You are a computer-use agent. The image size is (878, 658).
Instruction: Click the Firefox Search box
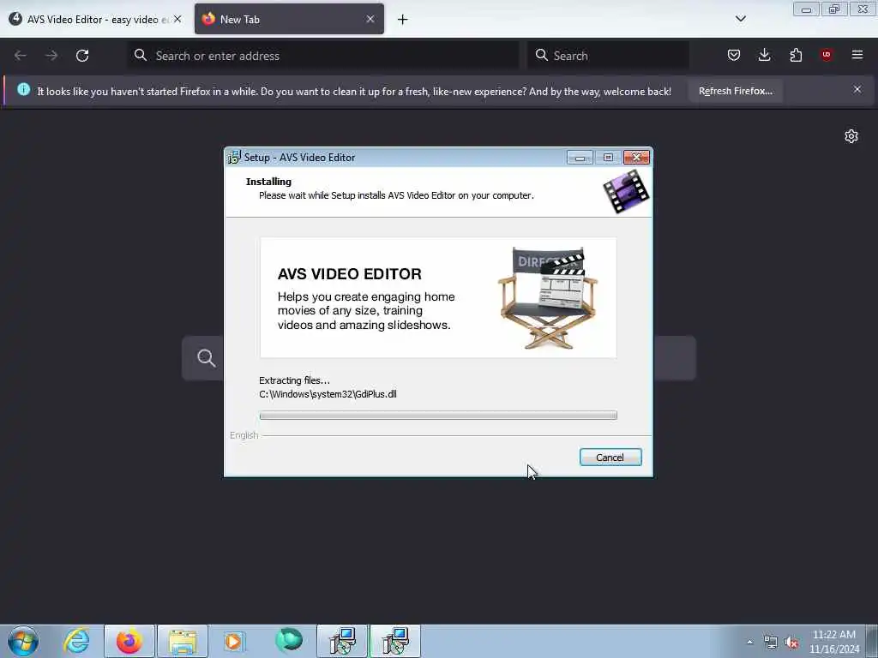point(608,56)
